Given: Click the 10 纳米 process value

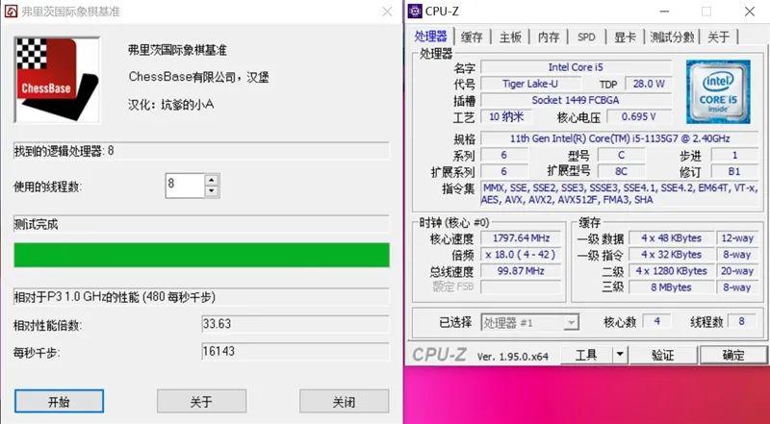Looking at the screenshot, I should coord(506,116).
